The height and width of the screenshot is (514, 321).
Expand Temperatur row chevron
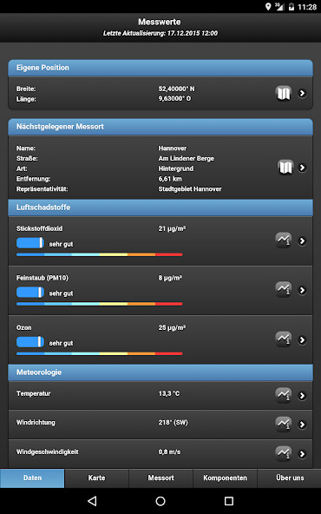coord(302,396)
